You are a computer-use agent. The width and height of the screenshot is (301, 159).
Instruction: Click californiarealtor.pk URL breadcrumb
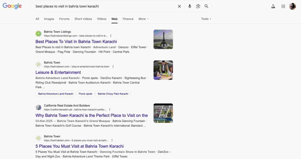click(x=75, y=110)
